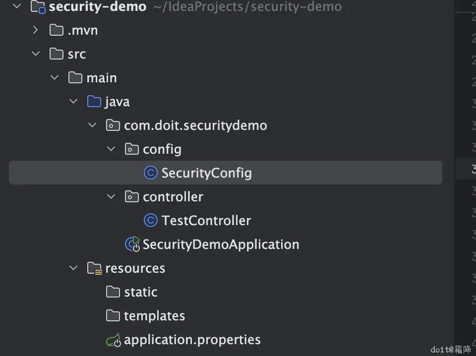476x356 pixels.
Task: Collapse the resources folder
Action: pyautogui.click(x=73, y=268)
